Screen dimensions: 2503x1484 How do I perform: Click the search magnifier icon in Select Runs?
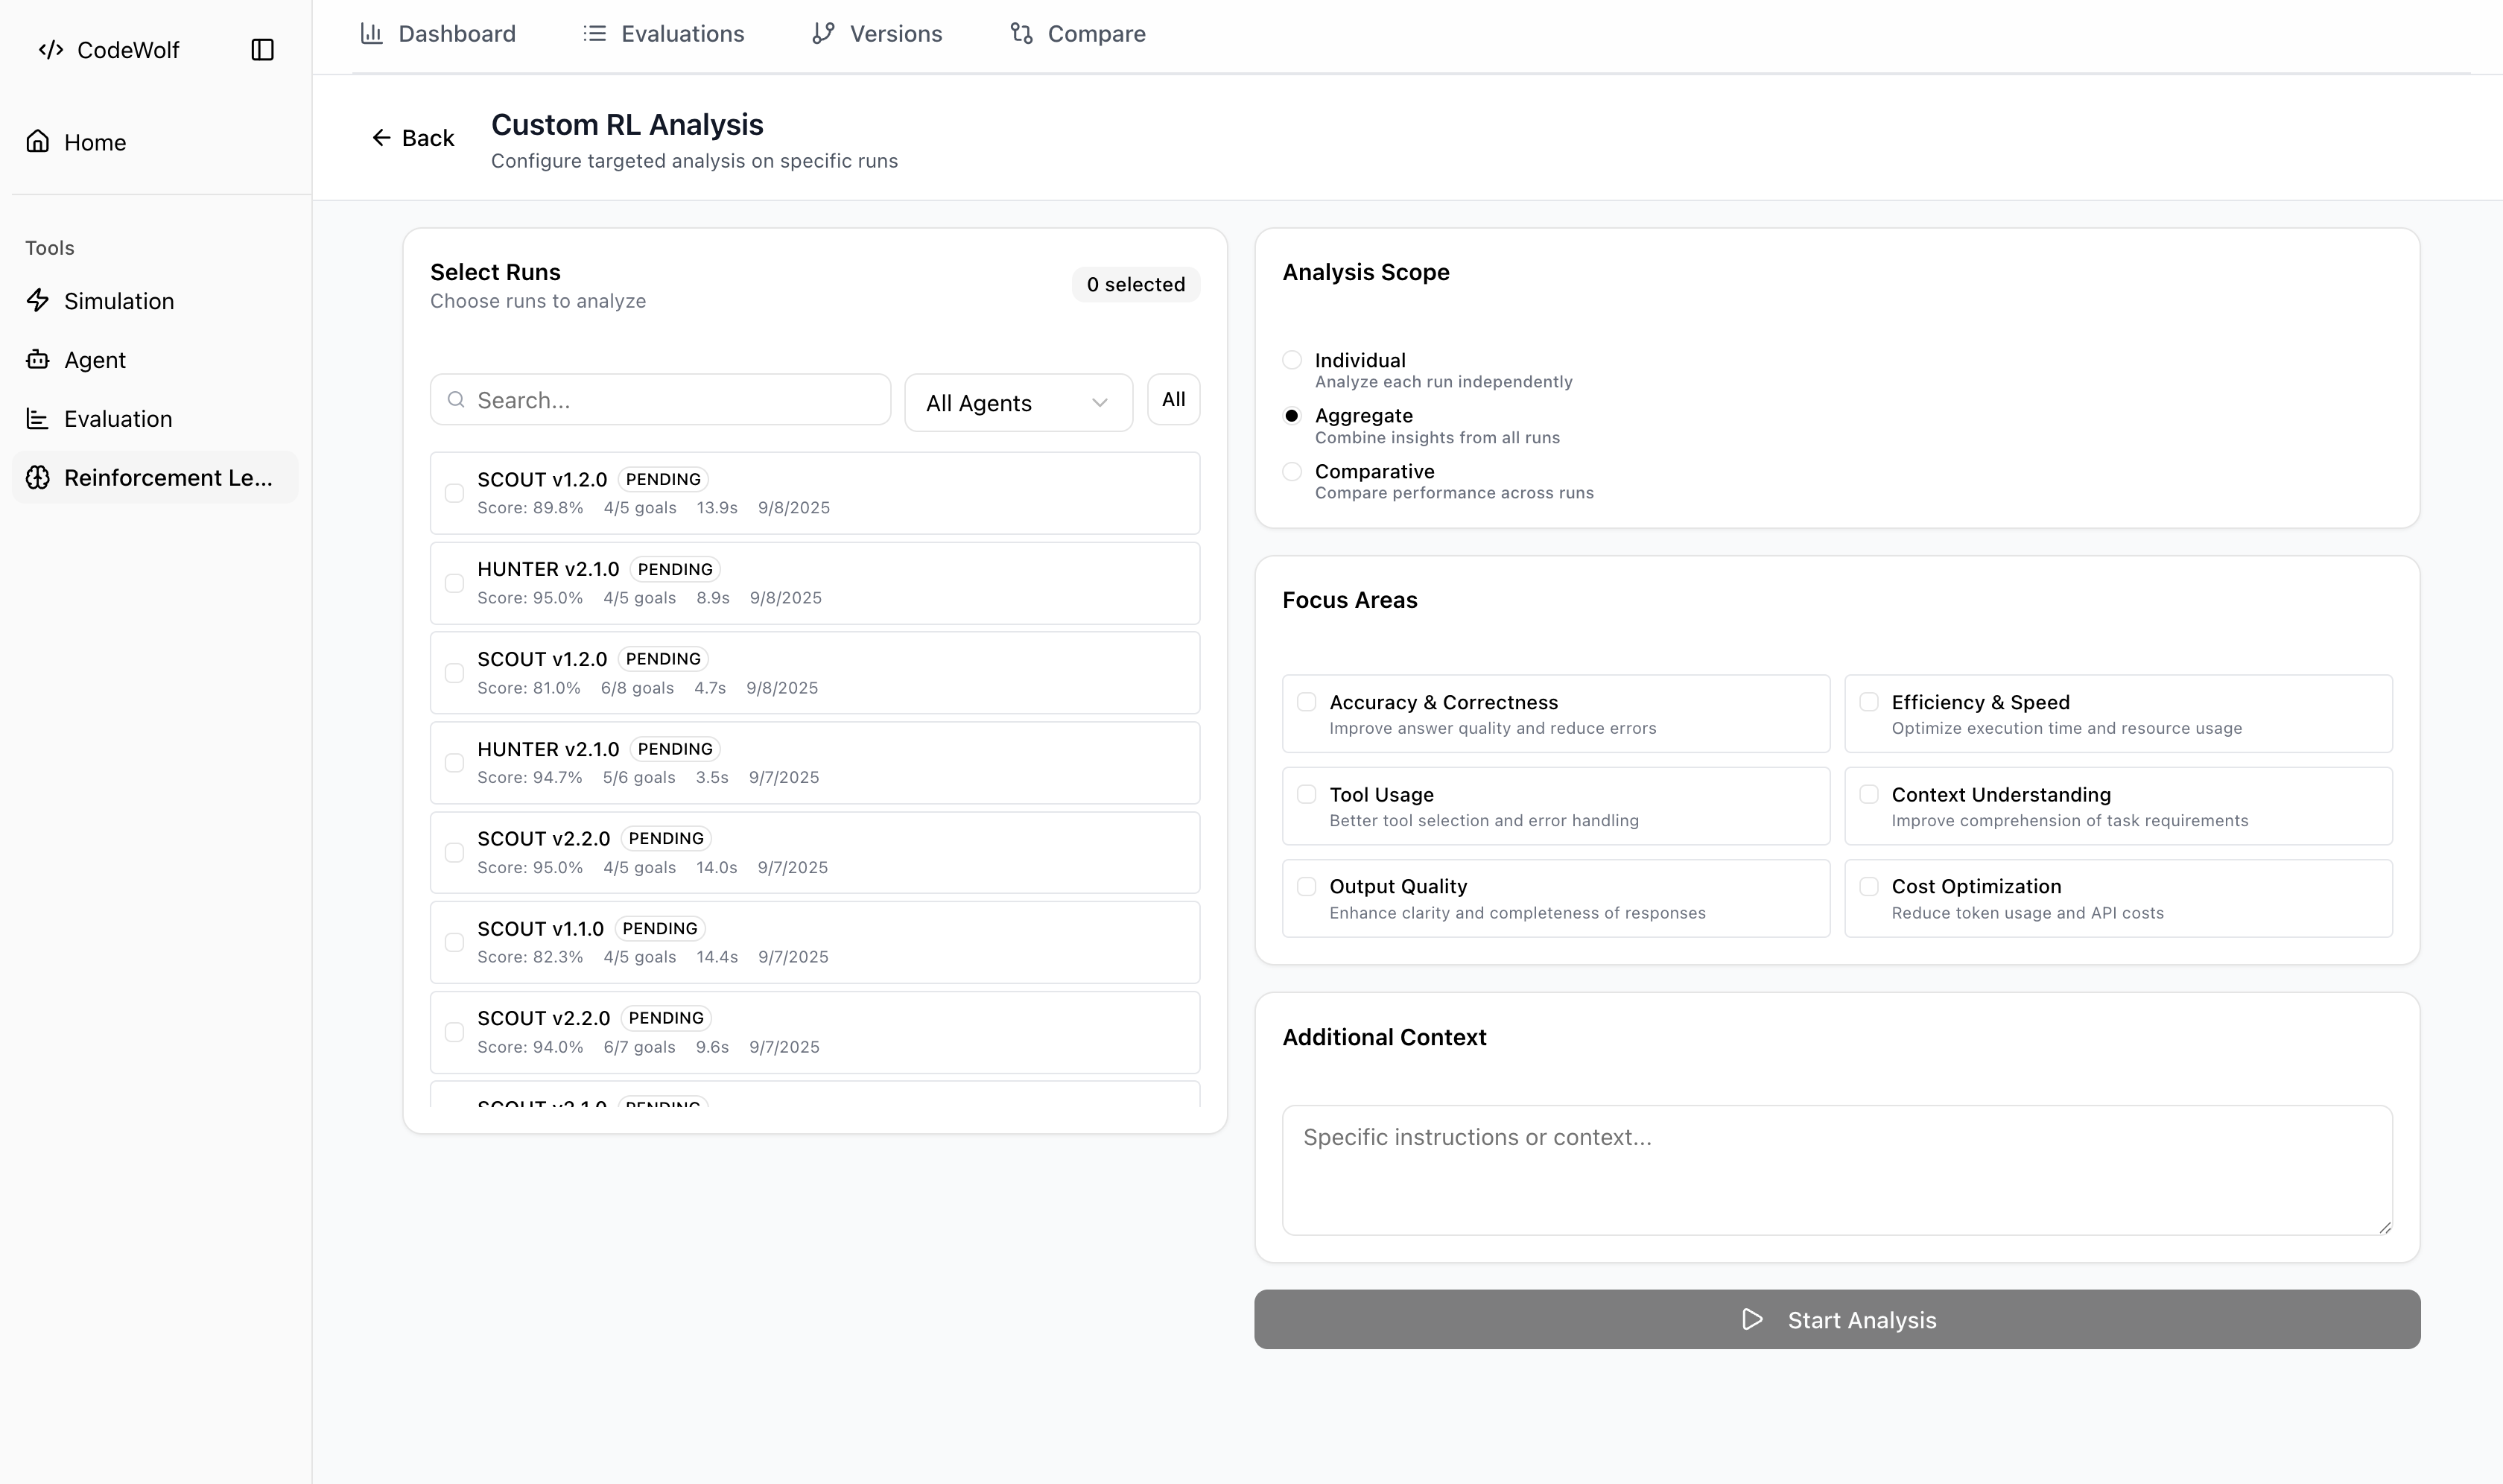(457, 399)
